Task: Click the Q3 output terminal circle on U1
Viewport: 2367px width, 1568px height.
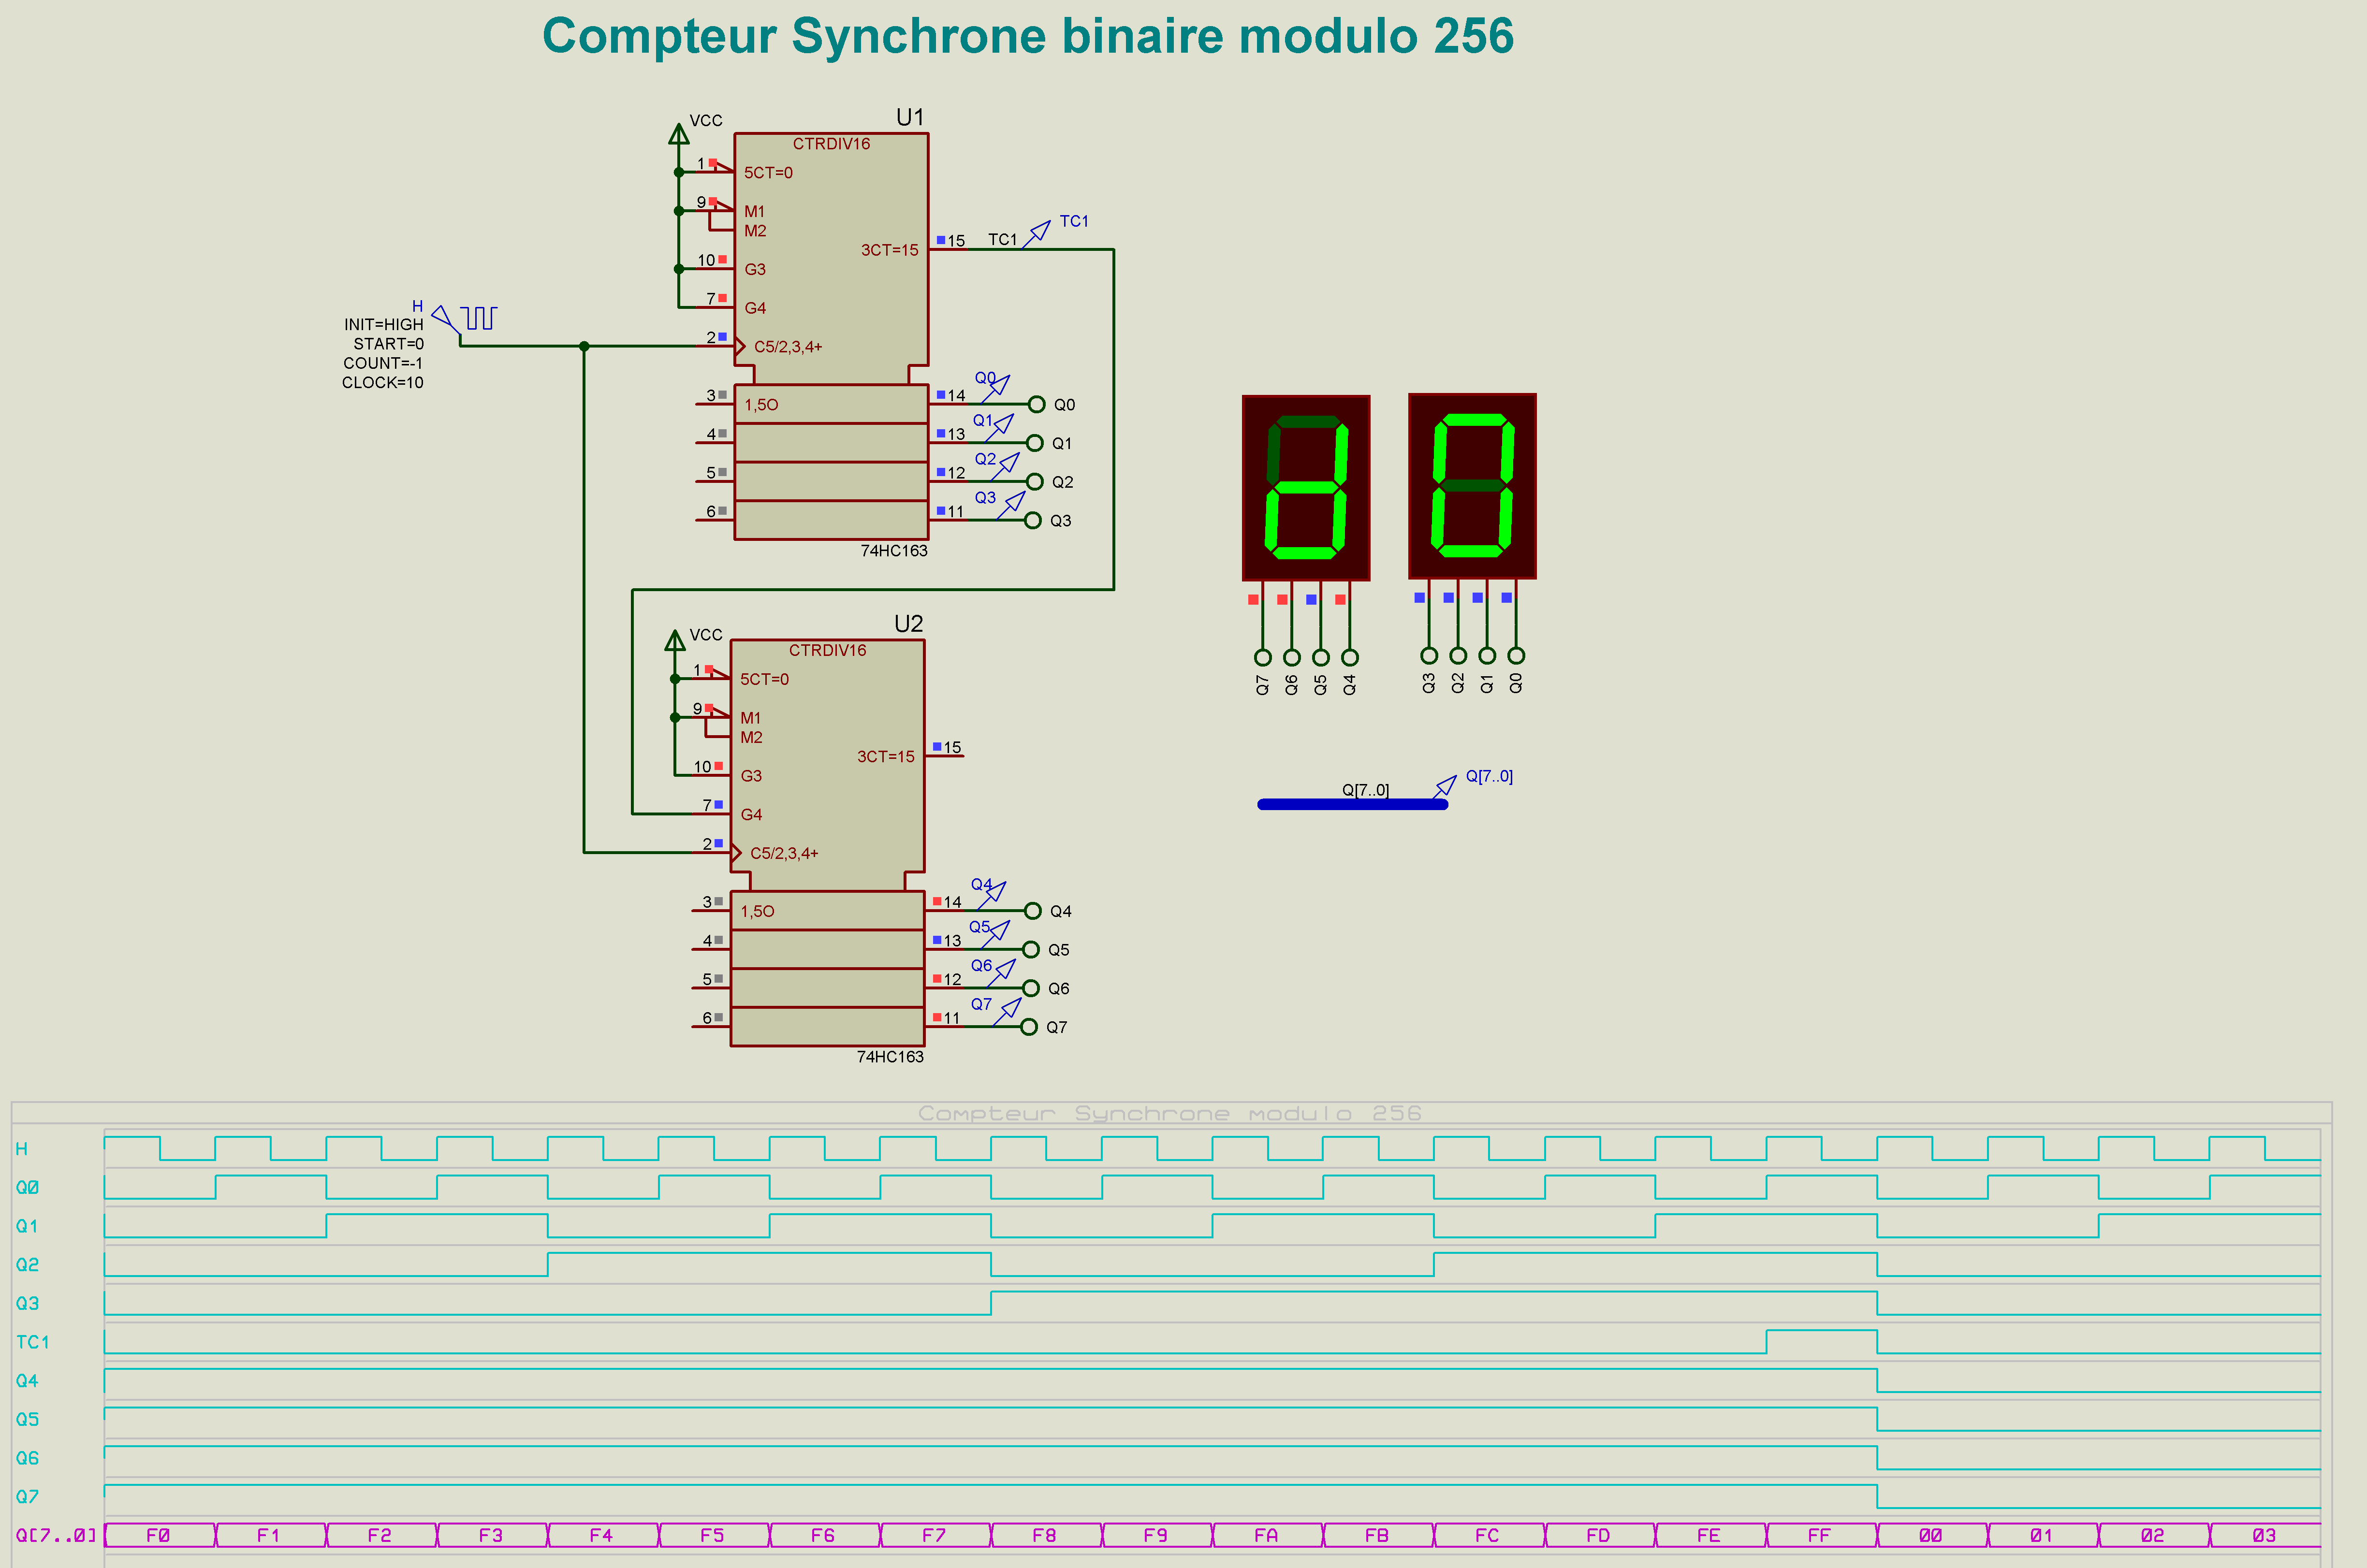Action: pyautogui.click(x=1033, y=520)
